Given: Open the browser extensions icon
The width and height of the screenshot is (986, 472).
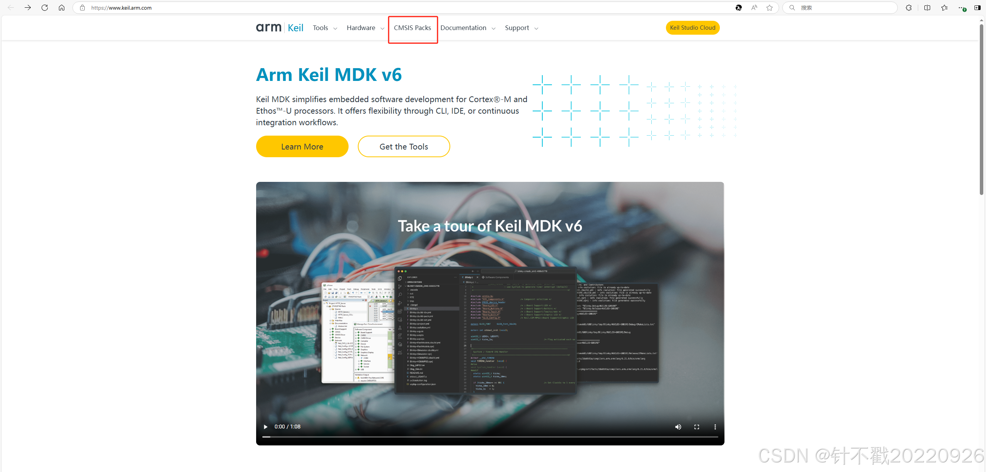Looking at the screenshot, I should click(x=909, y=8).
